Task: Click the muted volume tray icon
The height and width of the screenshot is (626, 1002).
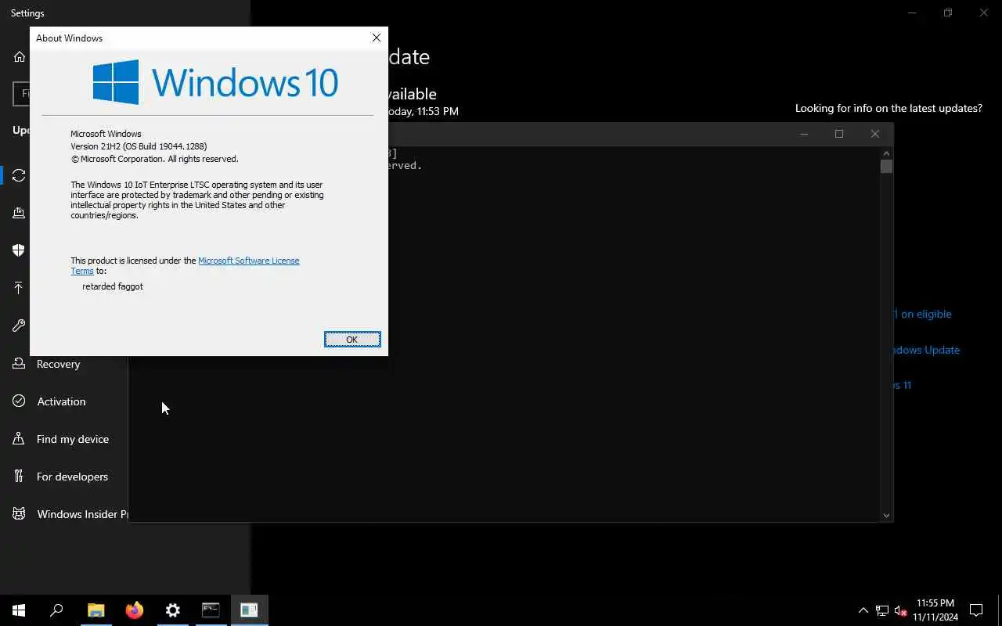Action: (901, 610)
